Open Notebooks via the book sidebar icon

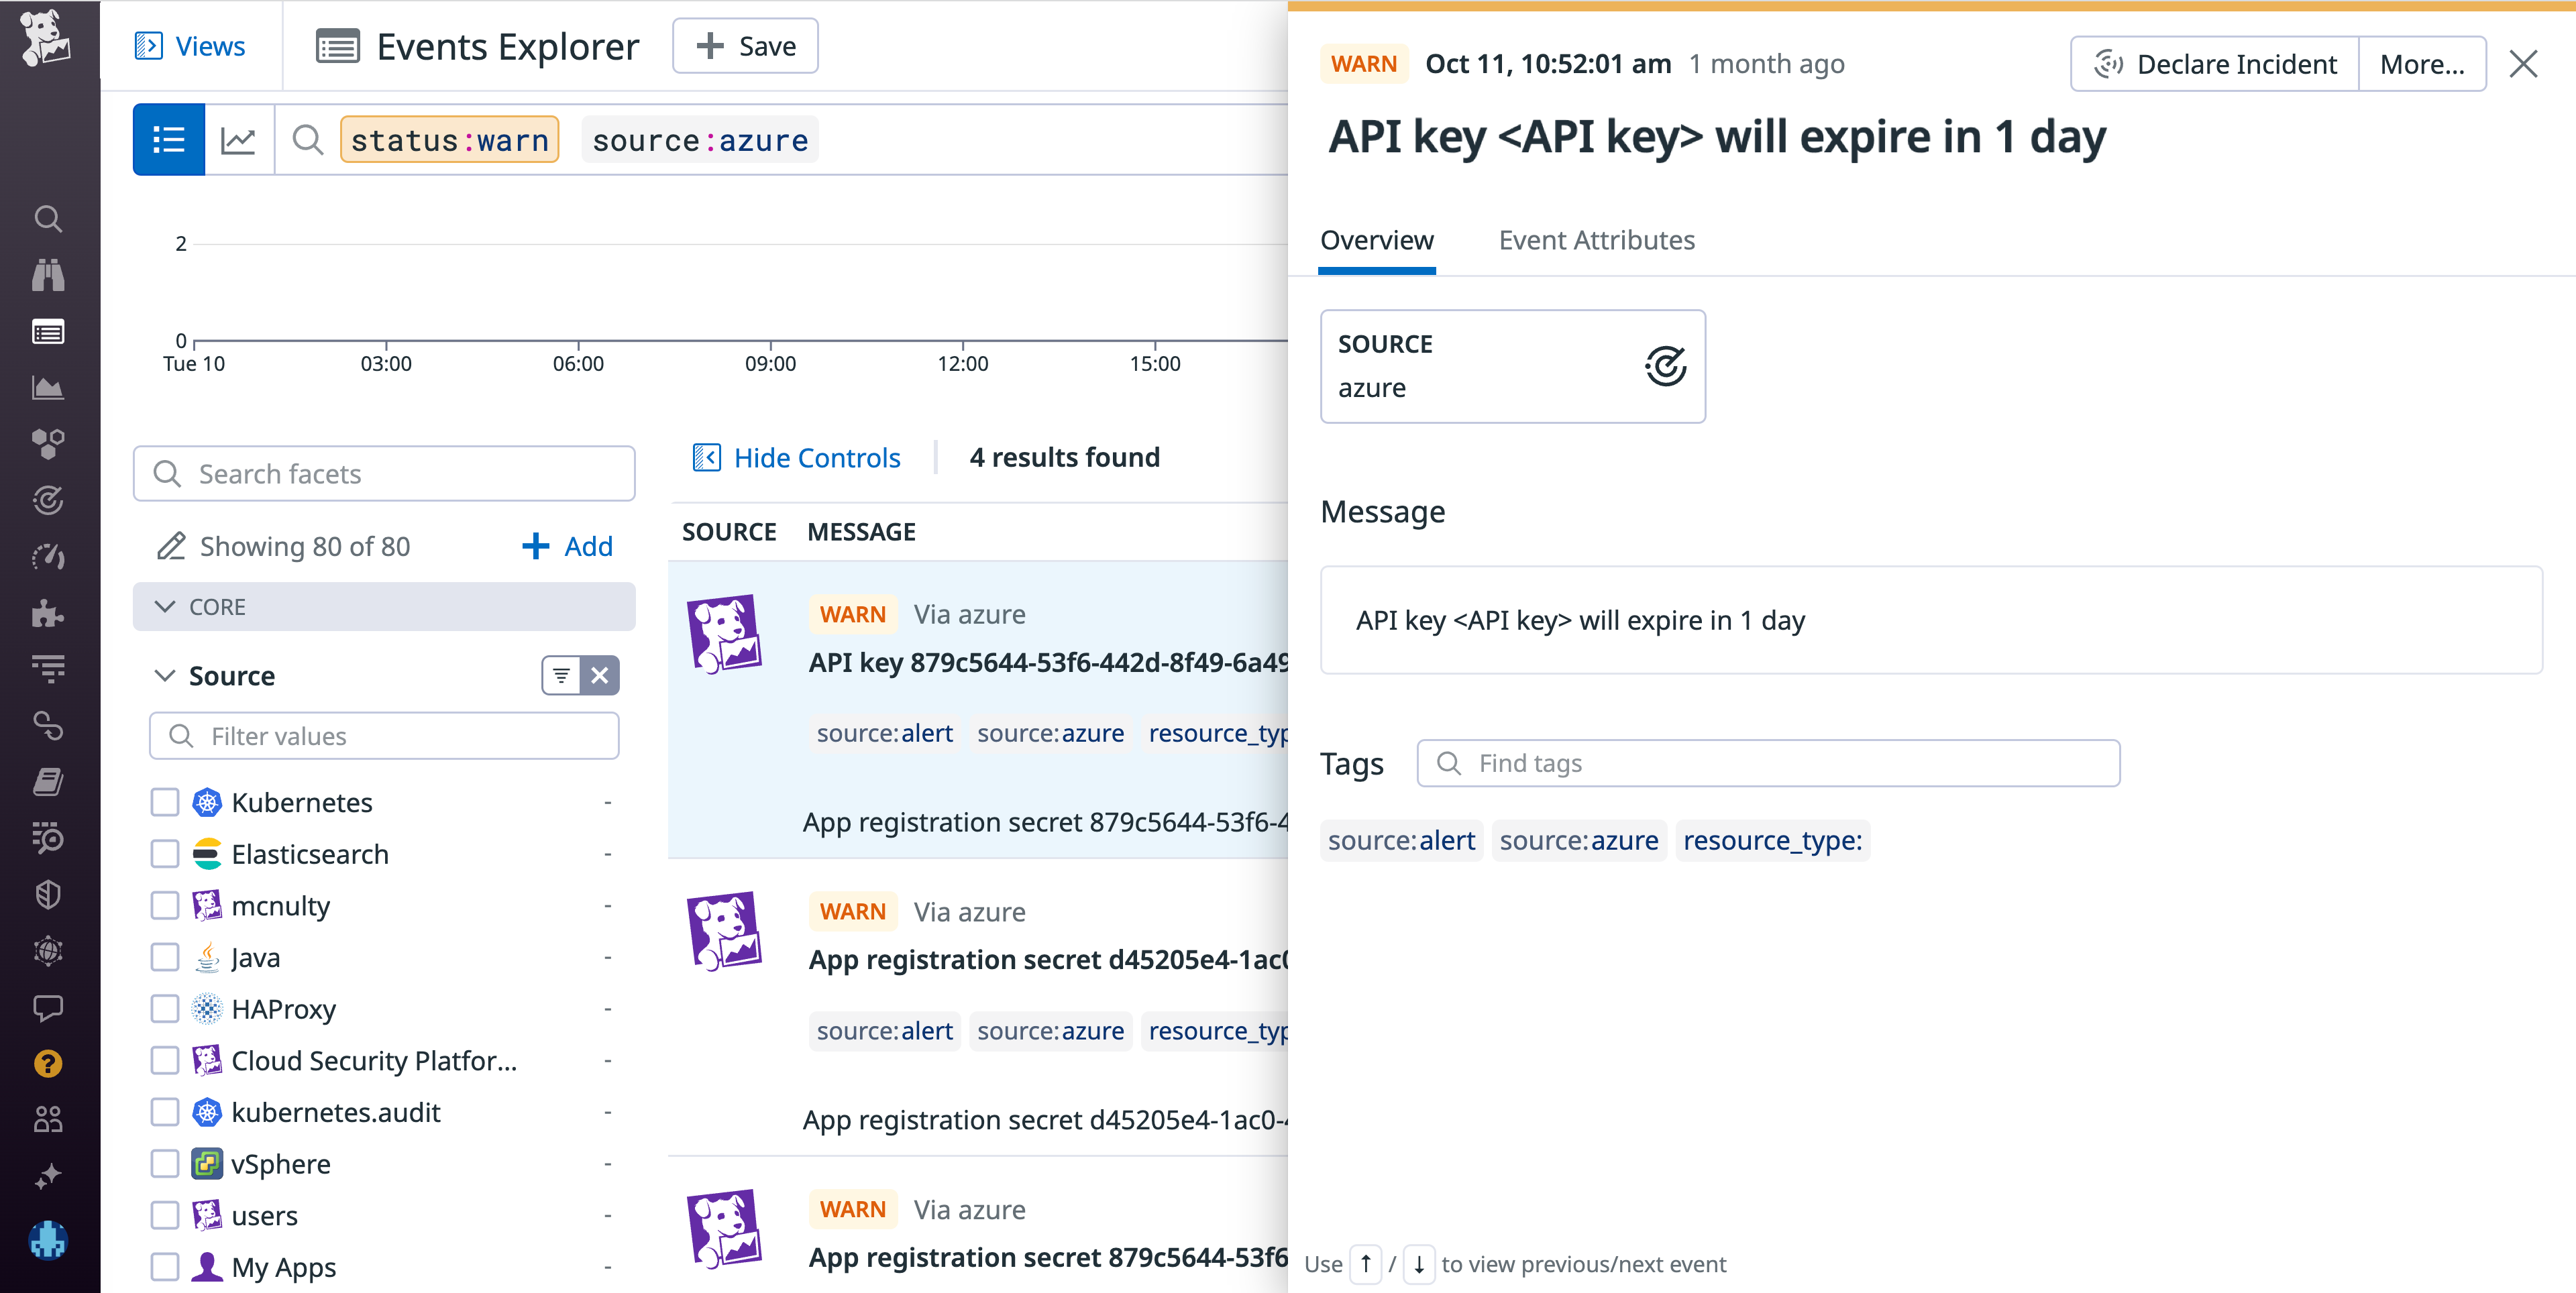(48, 782)
